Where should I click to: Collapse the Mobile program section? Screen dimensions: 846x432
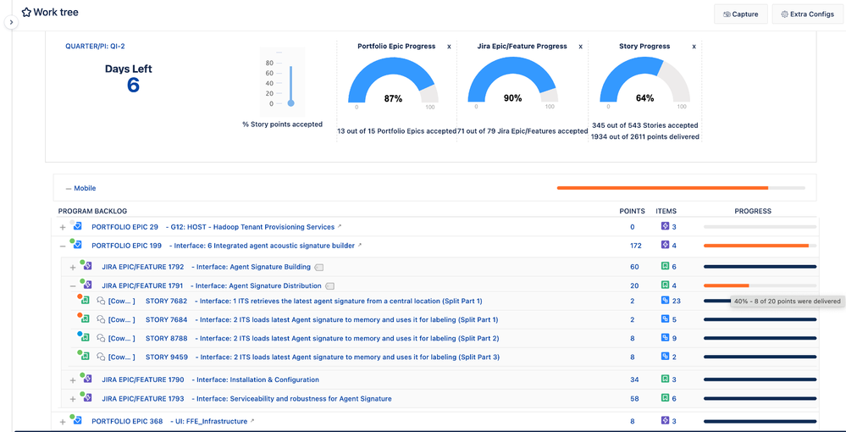69,188
